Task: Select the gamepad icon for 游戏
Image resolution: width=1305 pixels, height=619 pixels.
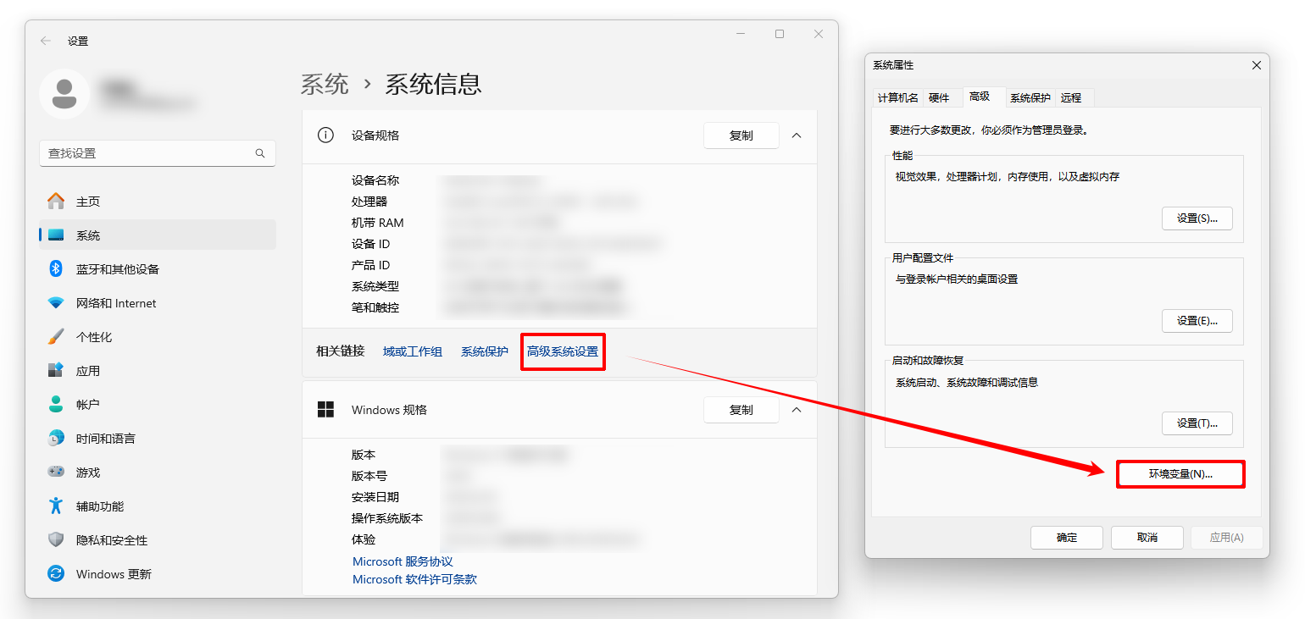Action: 56,472
